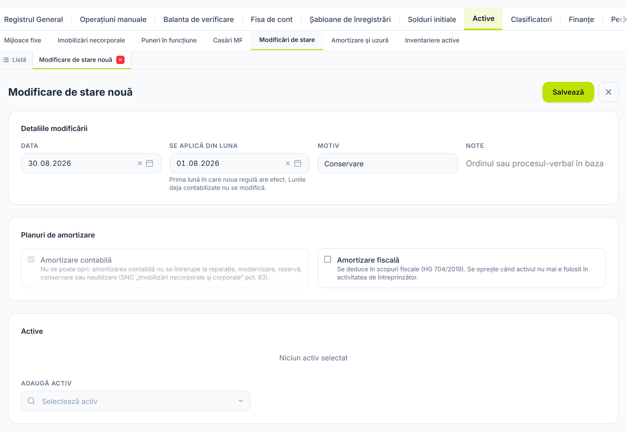Clear the Se aplică din luna date
Image resolution: width=627 pixels, height=432 pixels.
point(288,163)
